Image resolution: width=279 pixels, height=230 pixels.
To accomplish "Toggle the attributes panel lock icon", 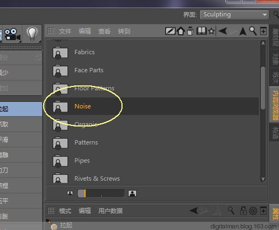I will pos(243,211).
